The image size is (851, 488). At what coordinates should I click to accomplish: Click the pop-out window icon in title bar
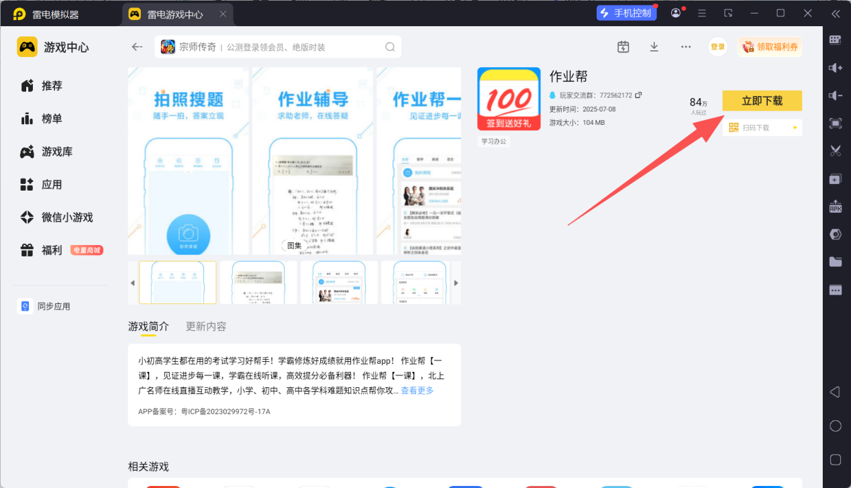click(728, 13)
